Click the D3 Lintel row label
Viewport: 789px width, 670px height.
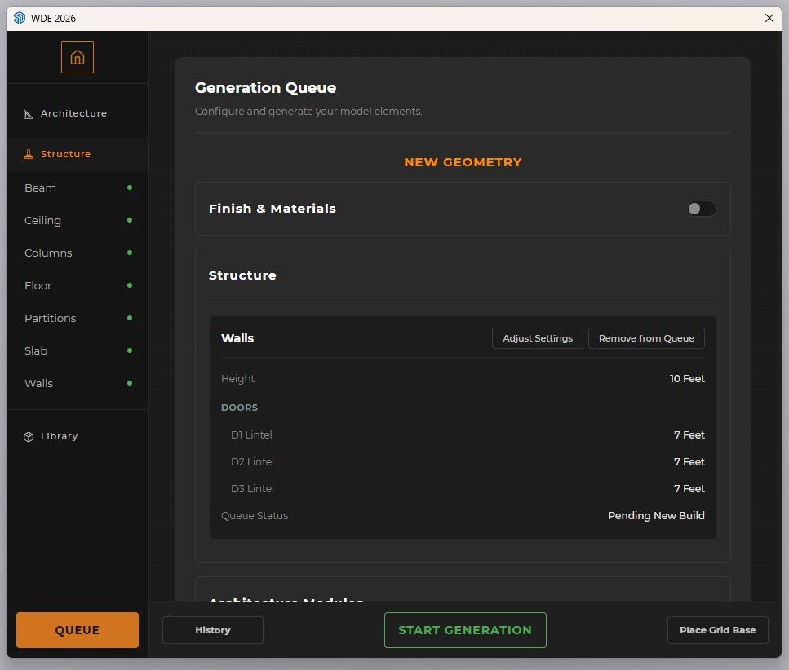253,488
